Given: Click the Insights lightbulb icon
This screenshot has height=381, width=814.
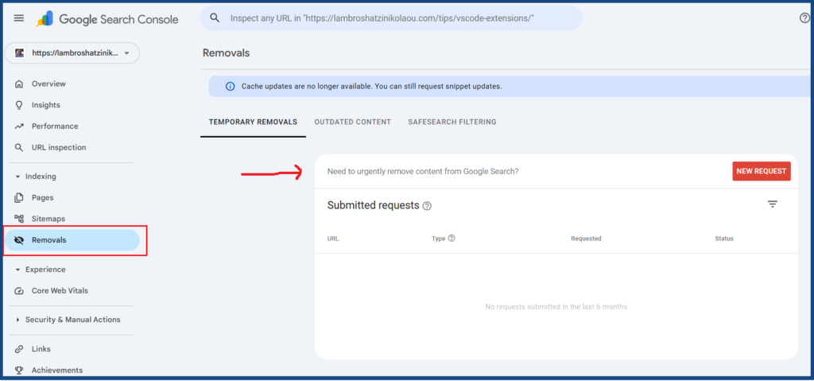Looking at the screenshot, I should [x=19, y=105].
